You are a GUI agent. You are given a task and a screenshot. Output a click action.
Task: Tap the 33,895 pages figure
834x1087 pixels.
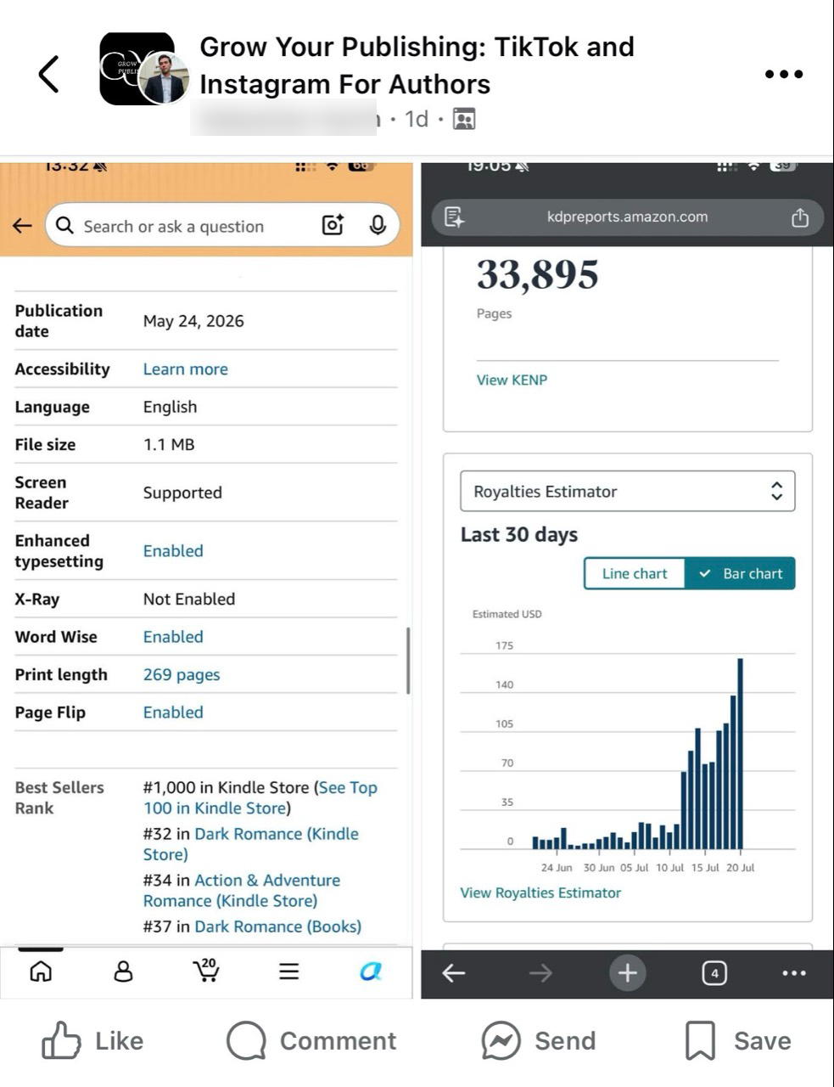[537, 275]
